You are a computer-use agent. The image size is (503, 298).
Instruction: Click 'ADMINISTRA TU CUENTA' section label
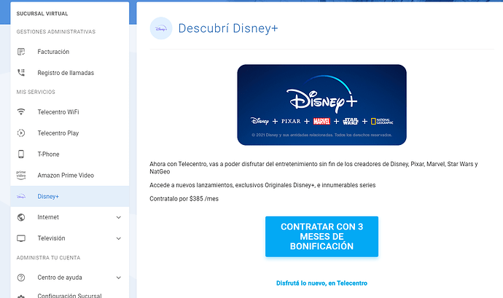(48, 258)
